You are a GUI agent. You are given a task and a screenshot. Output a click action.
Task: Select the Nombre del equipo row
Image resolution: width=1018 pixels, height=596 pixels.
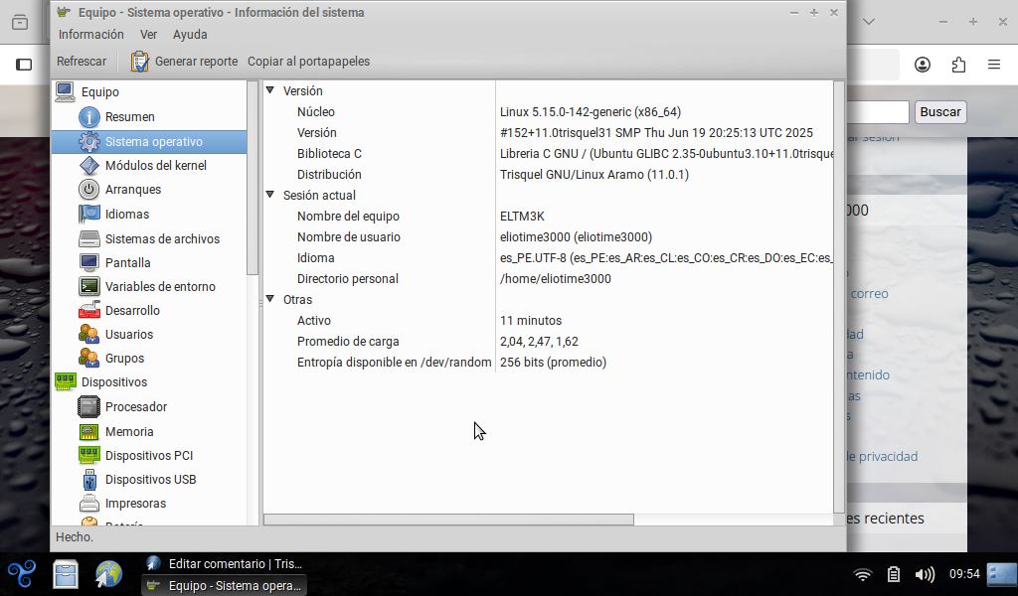click(548, 216)
